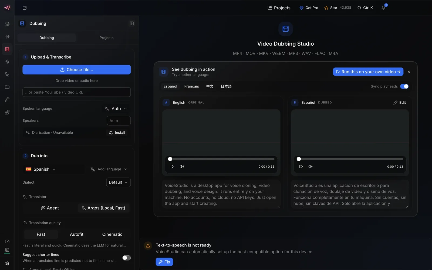Open the Spoken language Auto dropdown
The height and width of the screenshot is (270, 432).
coord(116,109)
